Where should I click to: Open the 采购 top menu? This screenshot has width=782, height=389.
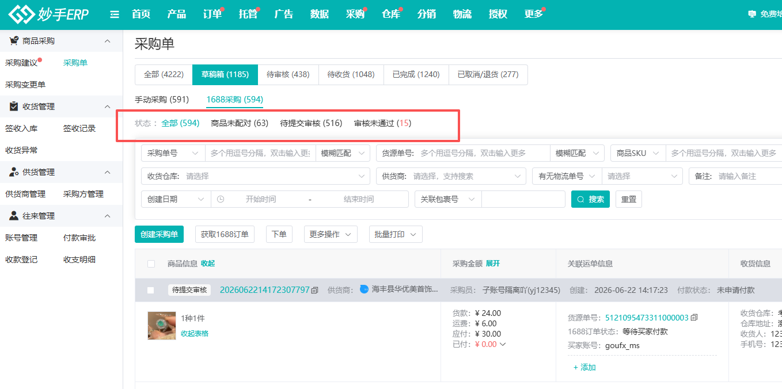click(355, 14)
